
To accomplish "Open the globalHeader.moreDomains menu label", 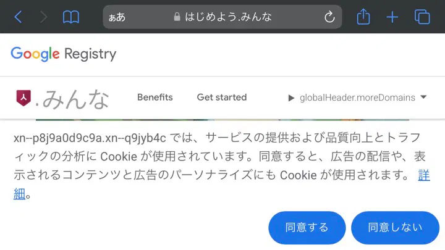I will pyautogui.click(x=357, y=98).
